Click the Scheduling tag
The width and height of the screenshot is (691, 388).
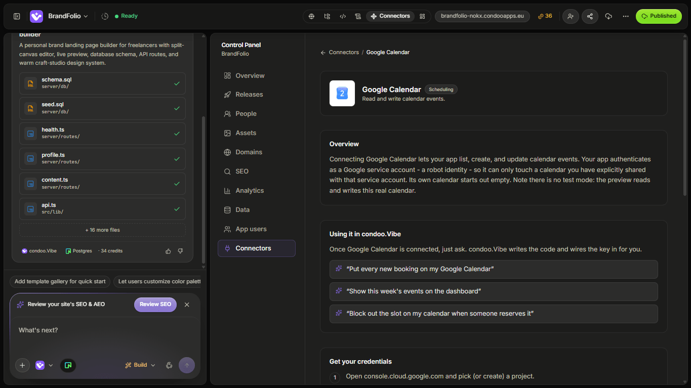click(441, 90)
